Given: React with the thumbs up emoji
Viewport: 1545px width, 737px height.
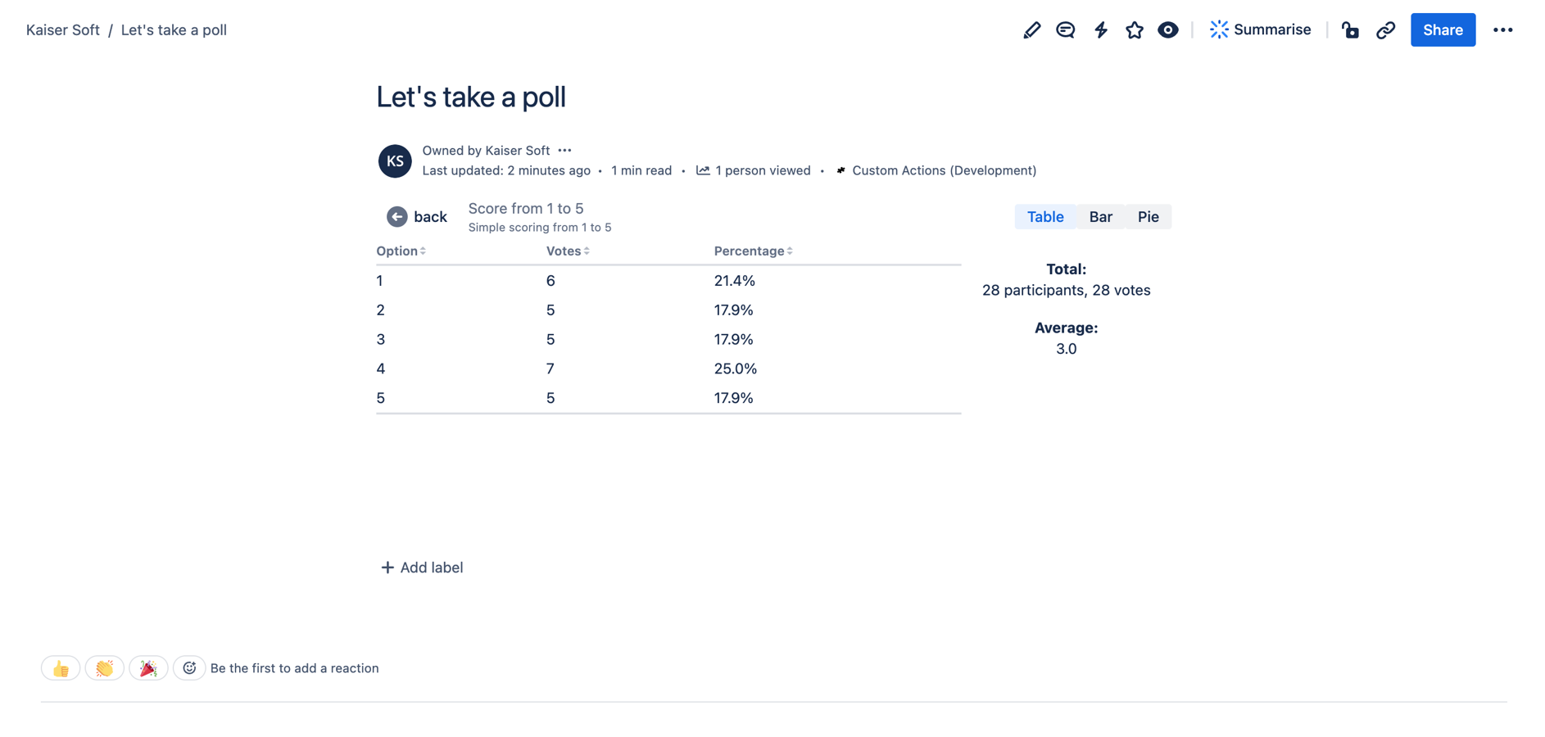Looking at the screenshot, I should pos(61,668).
